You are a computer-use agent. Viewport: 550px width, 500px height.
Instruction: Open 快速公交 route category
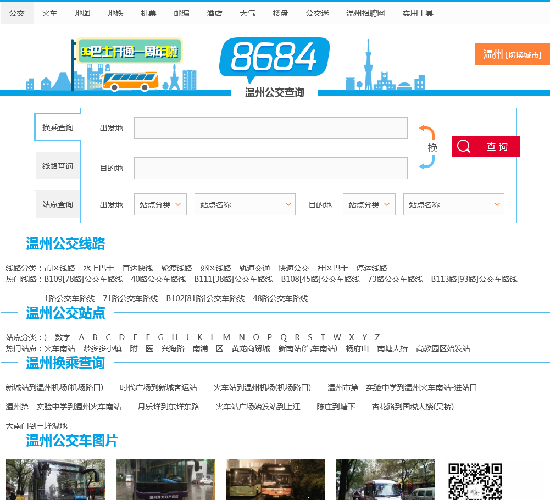click(x=293, y=268)
